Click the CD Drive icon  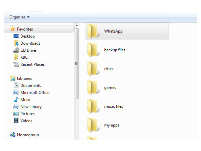16,50
